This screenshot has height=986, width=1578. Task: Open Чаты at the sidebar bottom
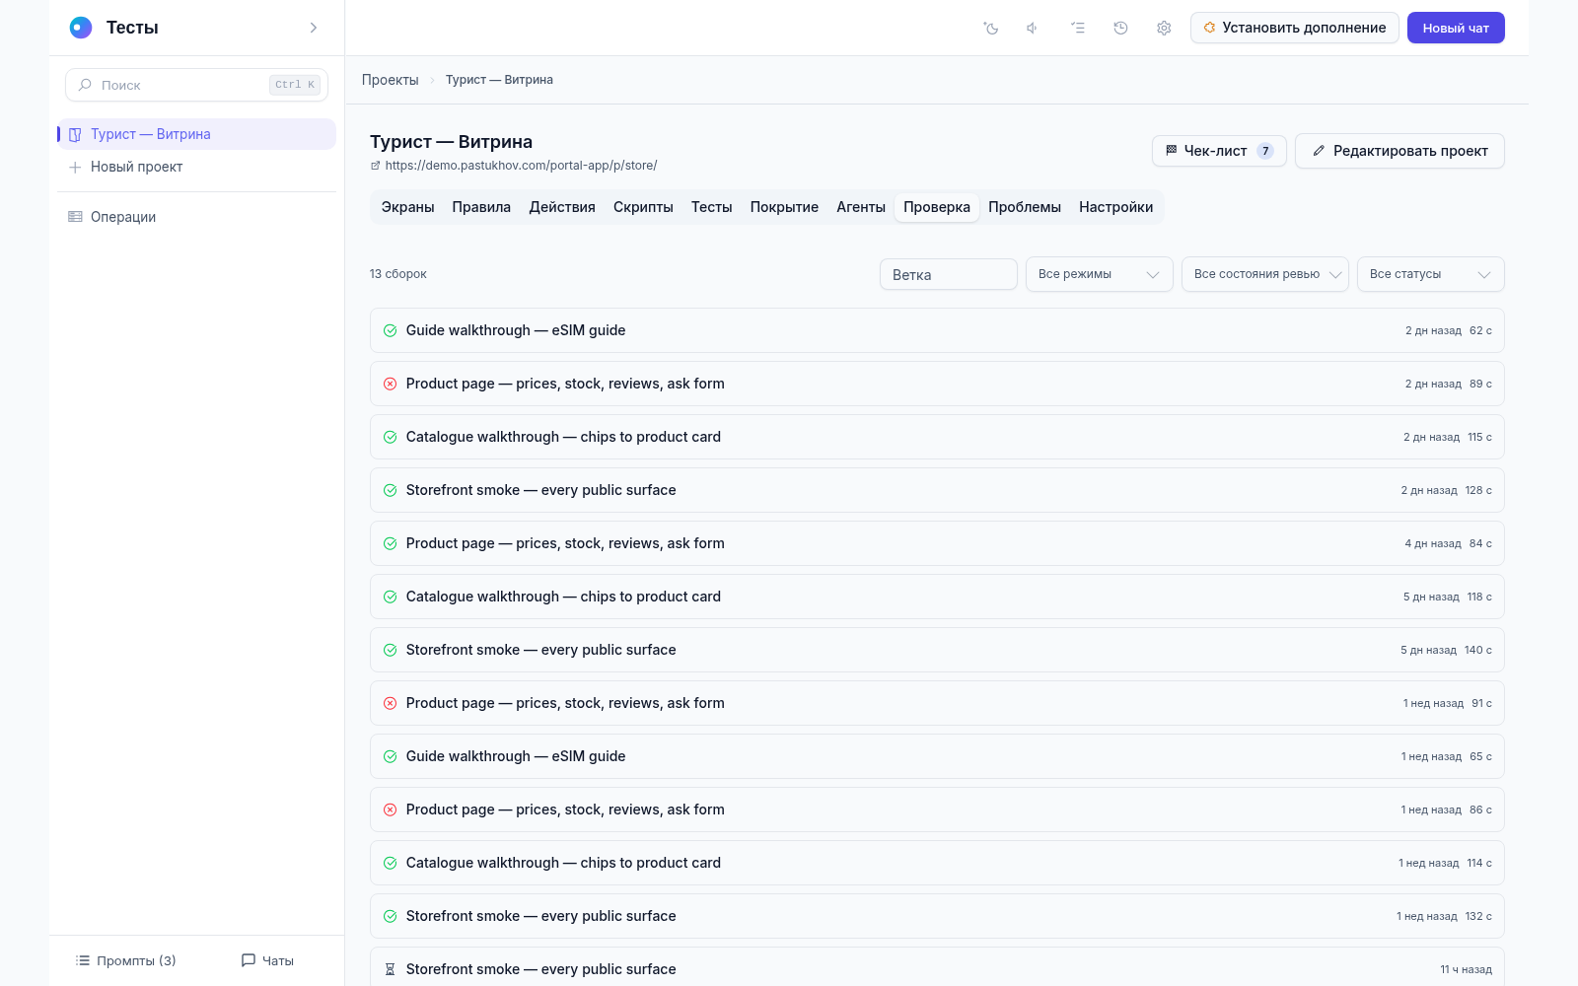267,960
